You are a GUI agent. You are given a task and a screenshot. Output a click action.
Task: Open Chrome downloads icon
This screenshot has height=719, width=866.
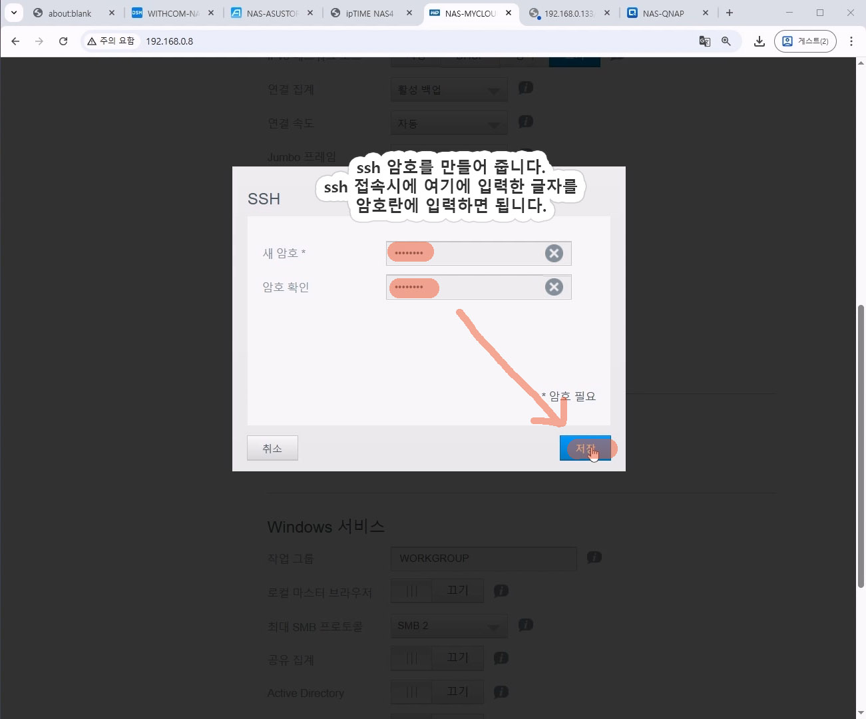click(759, 41)
